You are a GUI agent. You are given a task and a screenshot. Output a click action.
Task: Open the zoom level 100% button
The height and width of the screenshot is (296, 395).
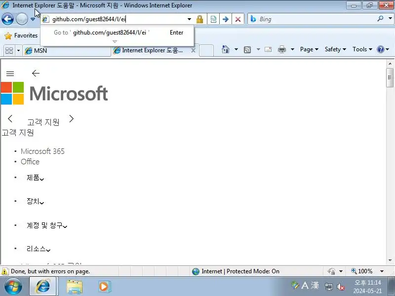[361, 271]
